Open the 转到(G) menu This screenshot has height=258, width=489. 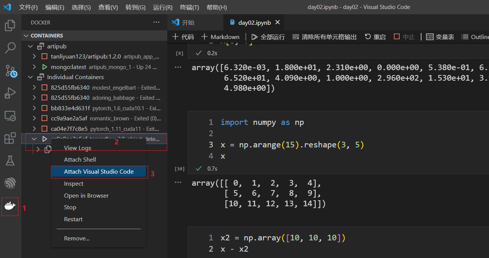(135, 7)
